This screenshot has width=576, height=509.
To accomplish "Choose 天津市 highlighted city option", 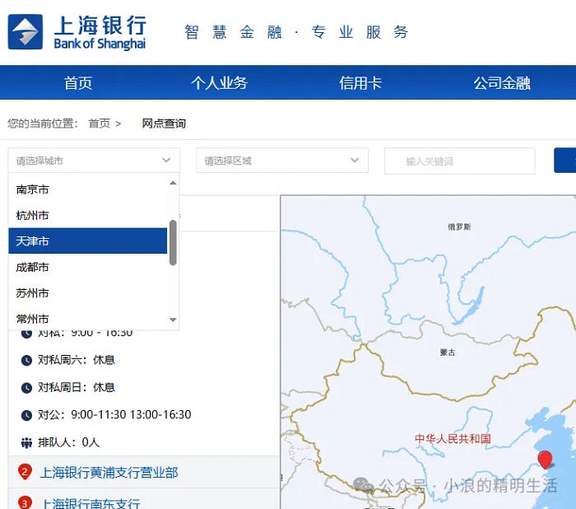I will coord(87,240).
